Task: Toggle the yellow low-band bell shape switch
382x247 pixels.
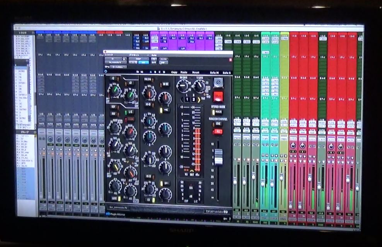Action: pyautogui.click(x=165, y=183)
